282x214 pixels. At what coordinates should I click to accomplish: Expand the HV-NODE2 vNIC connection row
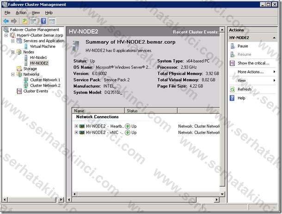(x=76, y=132)
